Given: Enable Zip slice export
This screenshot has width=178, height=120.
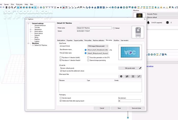Looking at the screenshot, I should click(61, 98).
